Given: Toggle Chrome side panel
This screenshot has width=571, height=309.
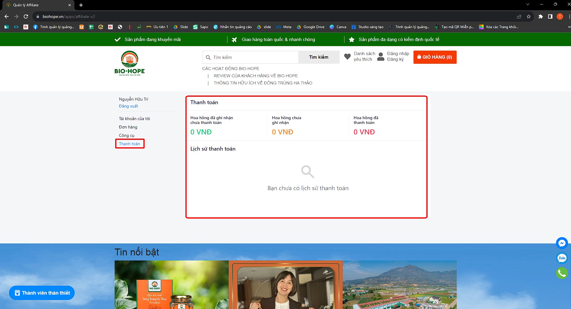Looking at the screenshot, I should (x=550, y=16).
